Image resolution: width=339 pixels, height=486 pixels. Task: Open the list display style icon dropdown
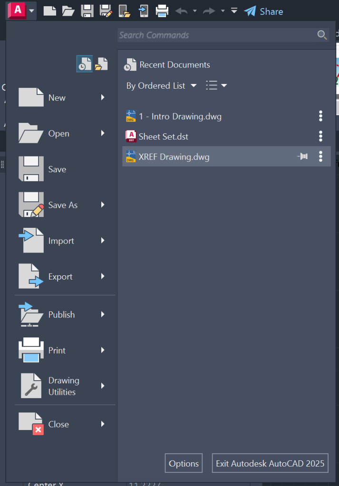(x=215, y=86)
